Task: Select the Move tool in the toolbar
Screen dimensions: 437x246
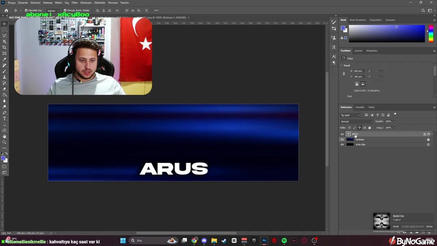Action: coord(4,24)
